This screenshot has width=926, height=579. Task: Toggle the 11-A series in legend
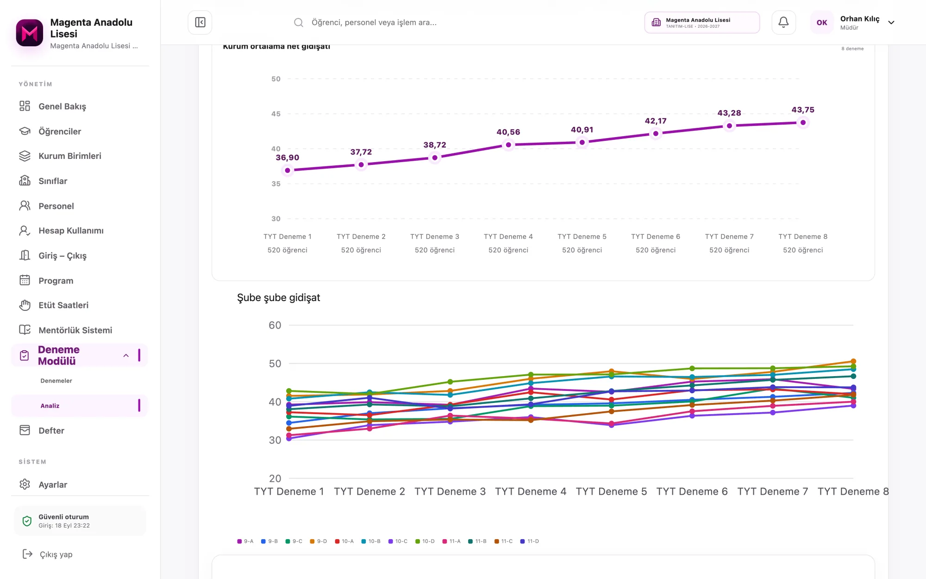(451, 541)
